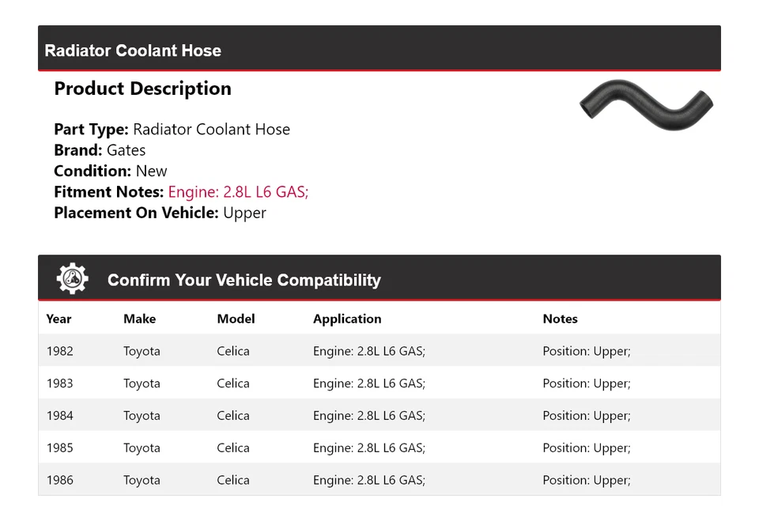The image size is (759, 521).
Task: Click the 1986 row Position: Upper note
Action: pos(586,481)
